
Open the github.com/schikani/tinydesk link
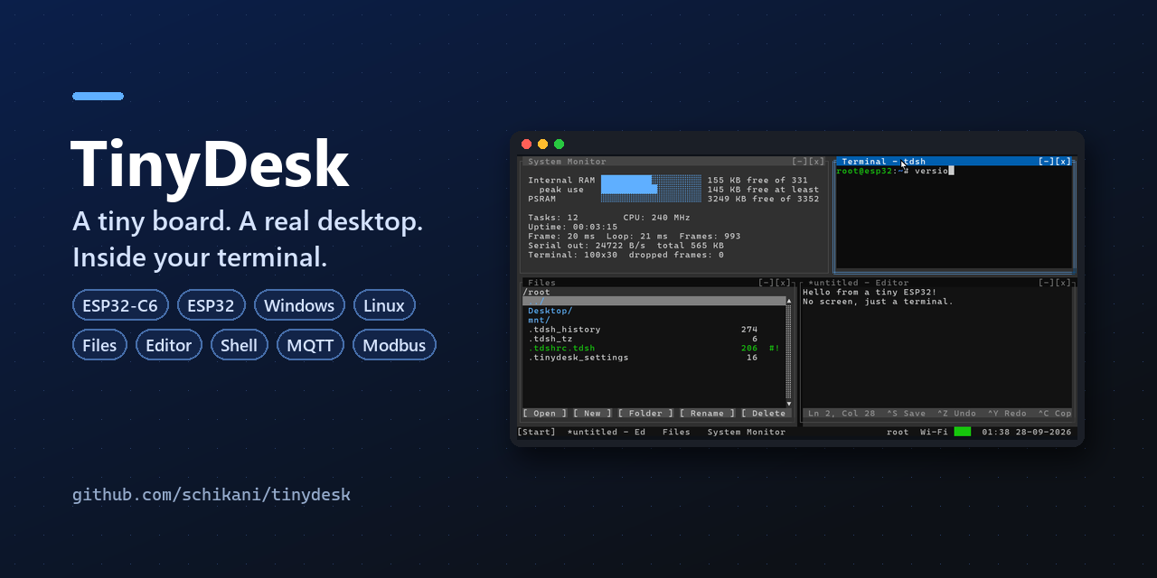pyautogui.click(x=212, y=495)
